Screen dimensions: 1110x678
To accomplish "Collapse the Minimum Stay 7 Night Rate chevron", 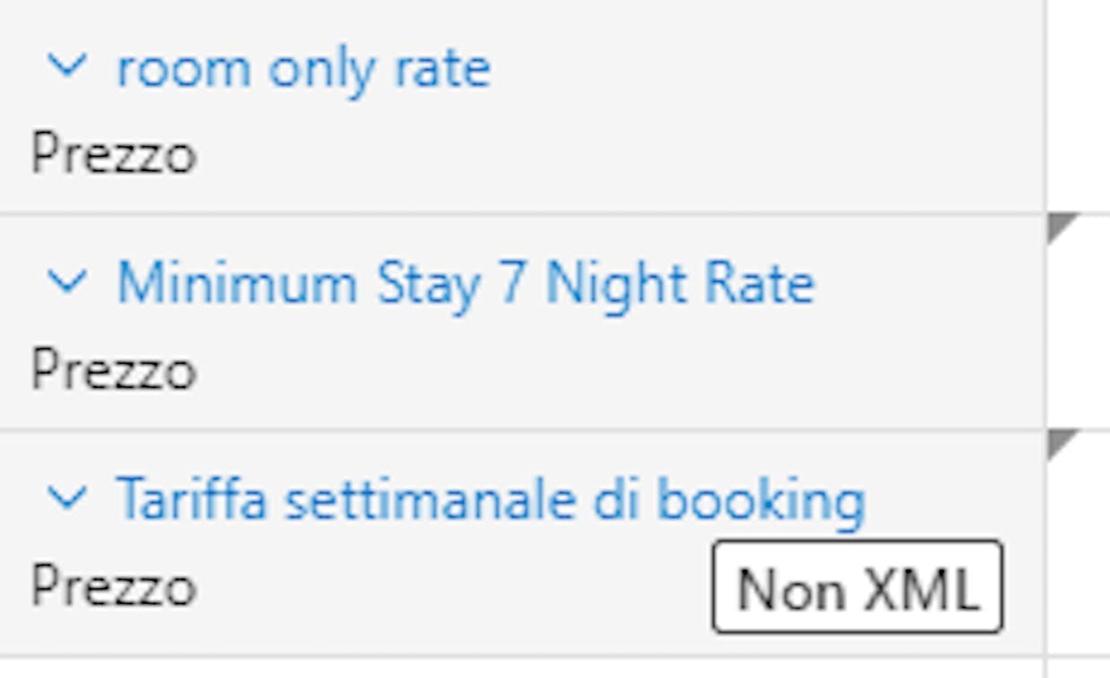I will [67, 282].
